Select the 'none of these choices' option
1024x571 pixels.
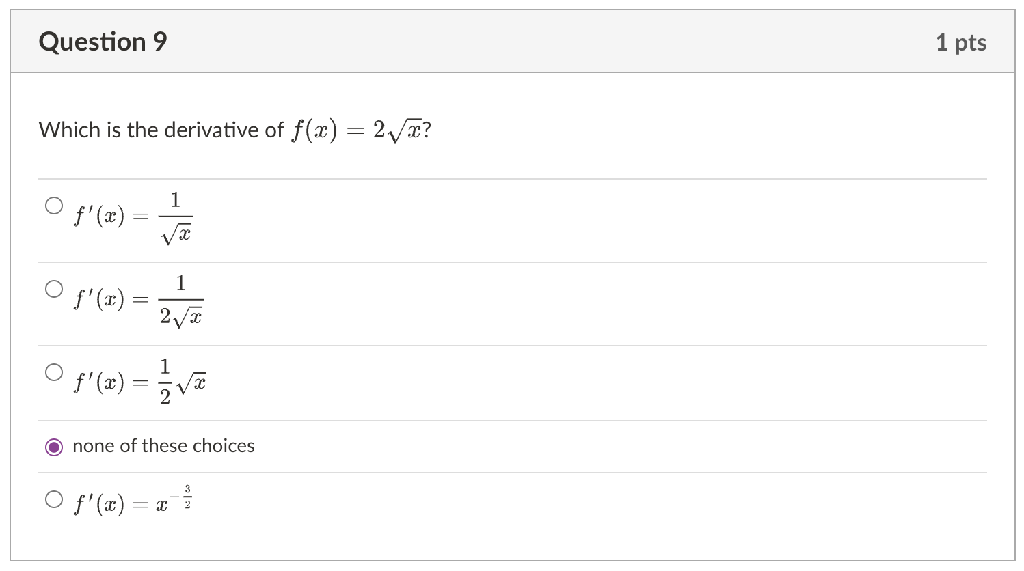(x=54, y=446)
